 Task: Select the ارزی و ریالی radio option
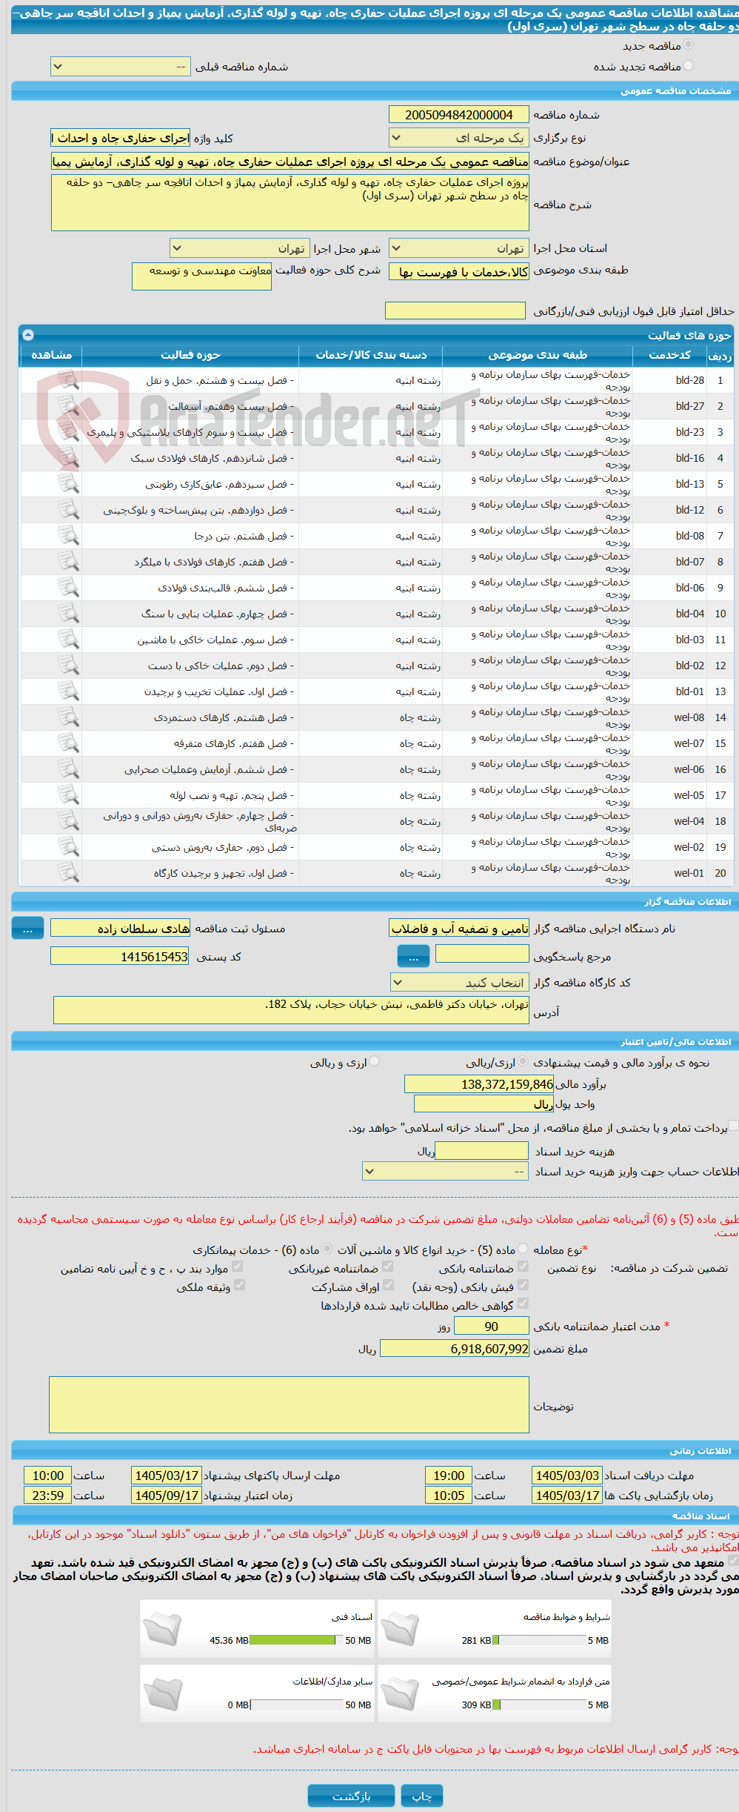(375, 1061)
